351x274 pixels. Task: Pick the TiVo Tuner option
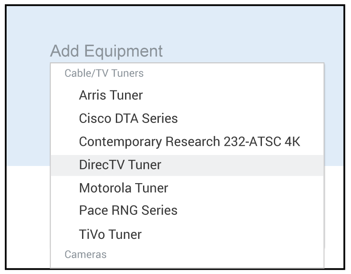[x=110, y=234]
